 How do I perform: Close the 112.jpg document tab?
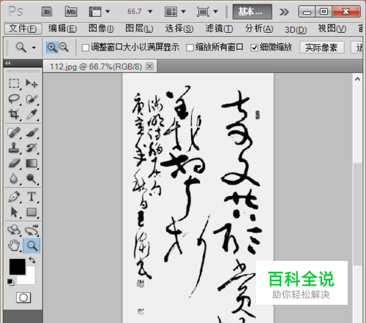(x=149, y=66)
